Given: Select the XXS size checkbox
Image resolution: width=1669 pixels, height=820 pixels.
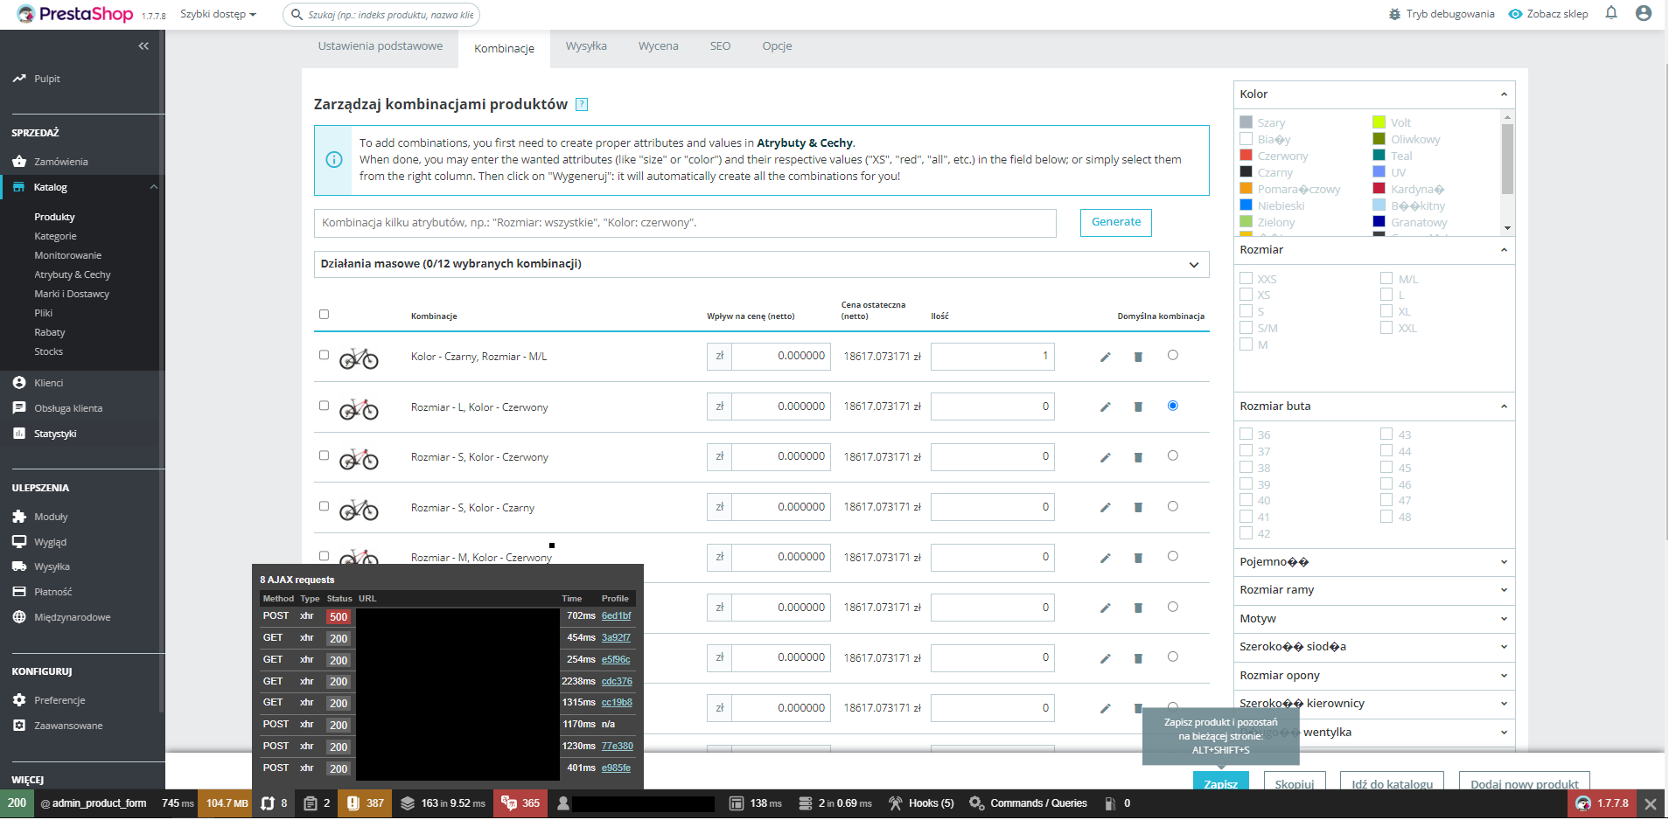Looking at the screenshot, I should [x=1246, y=278].
